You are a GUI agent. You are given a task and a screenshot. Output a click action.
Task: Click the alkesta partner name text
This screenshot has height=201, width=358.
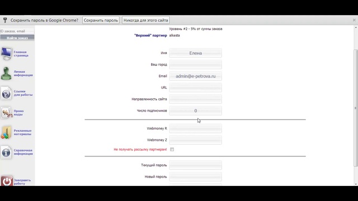[175, 35]
